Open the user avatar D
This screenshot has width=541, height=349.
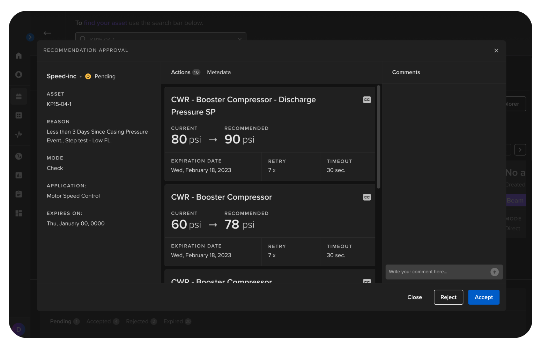coord(18,329)
